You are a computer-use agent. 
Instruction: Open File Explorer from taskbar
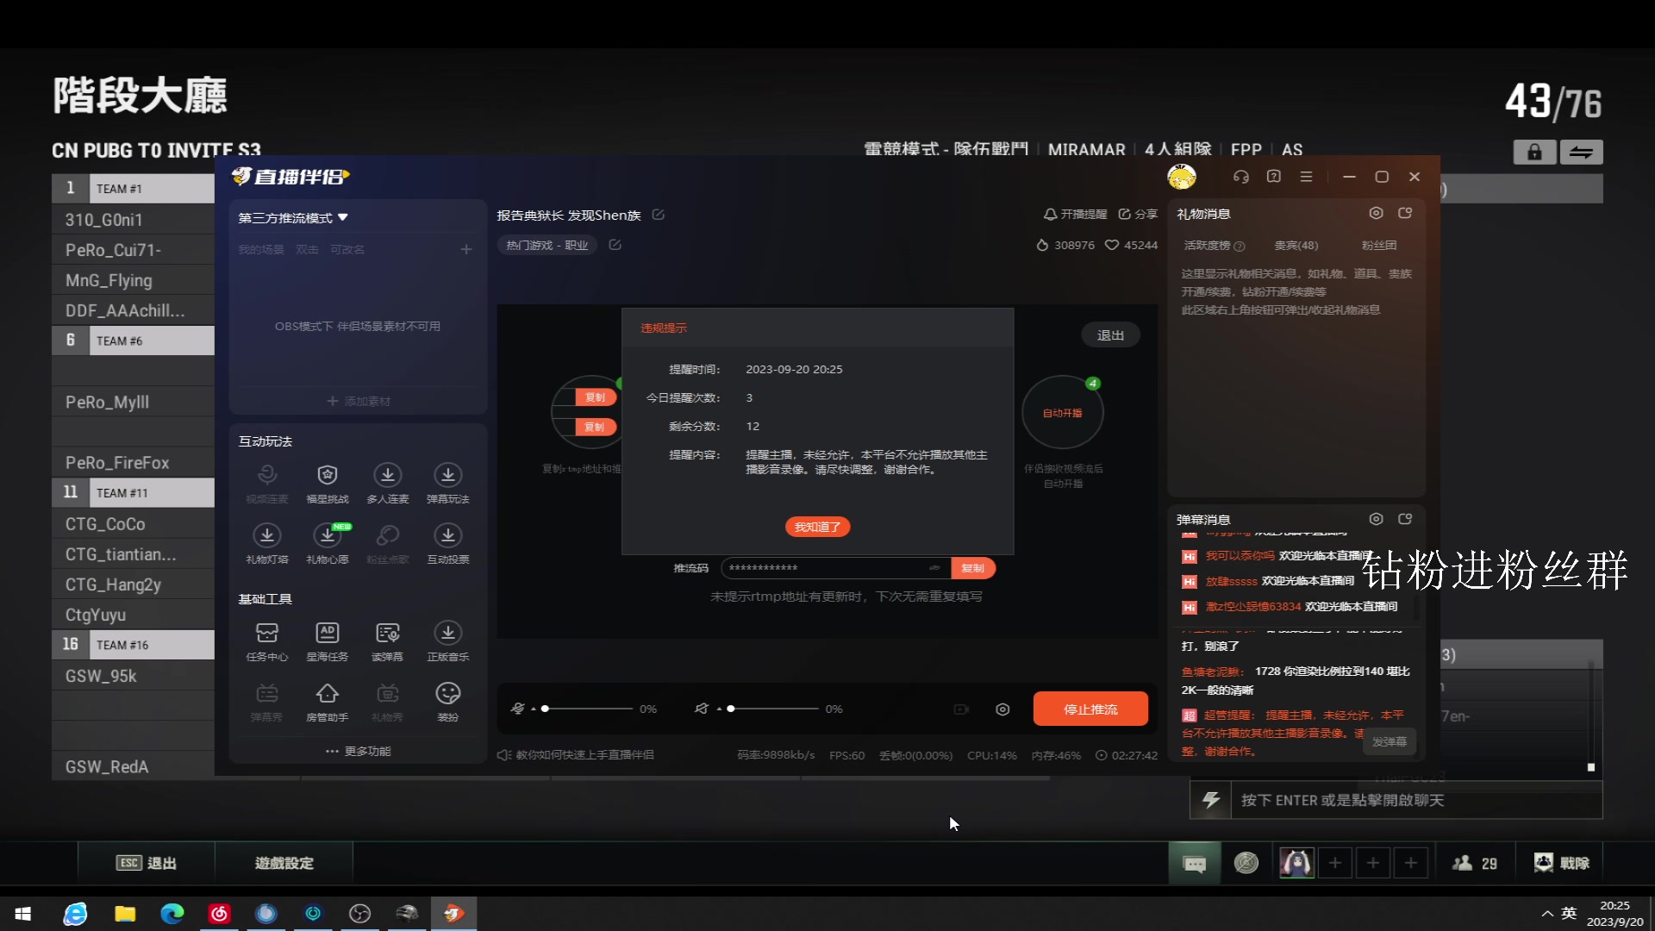(125, 914)
